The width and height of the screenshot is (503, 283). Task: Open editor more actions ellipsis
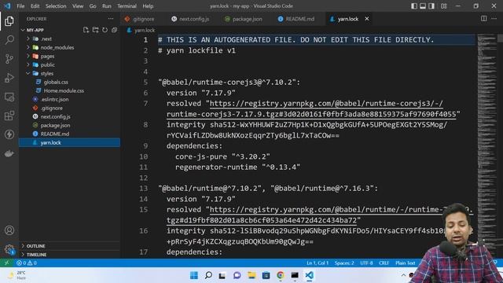(494, 19)
